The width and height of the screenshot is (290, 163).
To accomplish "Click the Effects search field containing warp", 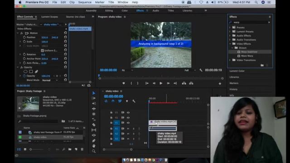I will [250, 22].
